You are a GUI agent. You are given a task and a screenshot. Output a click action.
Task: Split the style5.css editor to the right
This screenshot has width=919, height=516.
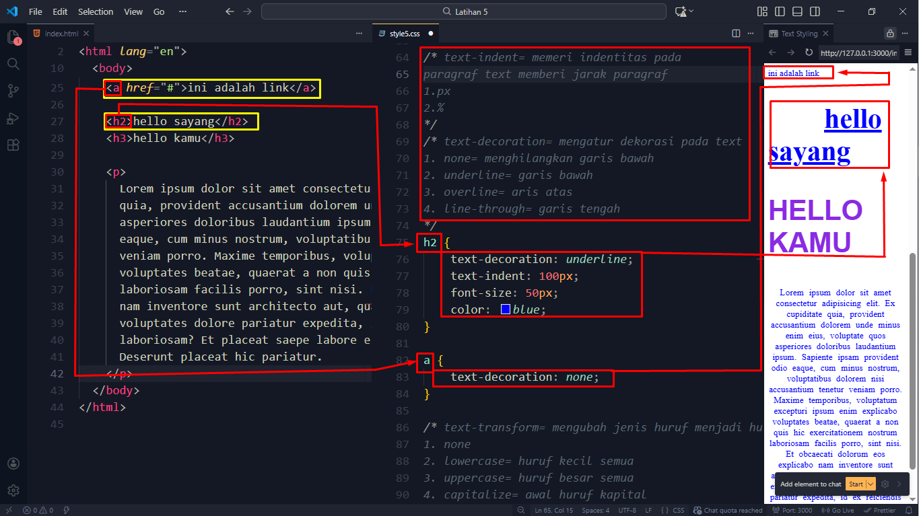coord(736,34)
